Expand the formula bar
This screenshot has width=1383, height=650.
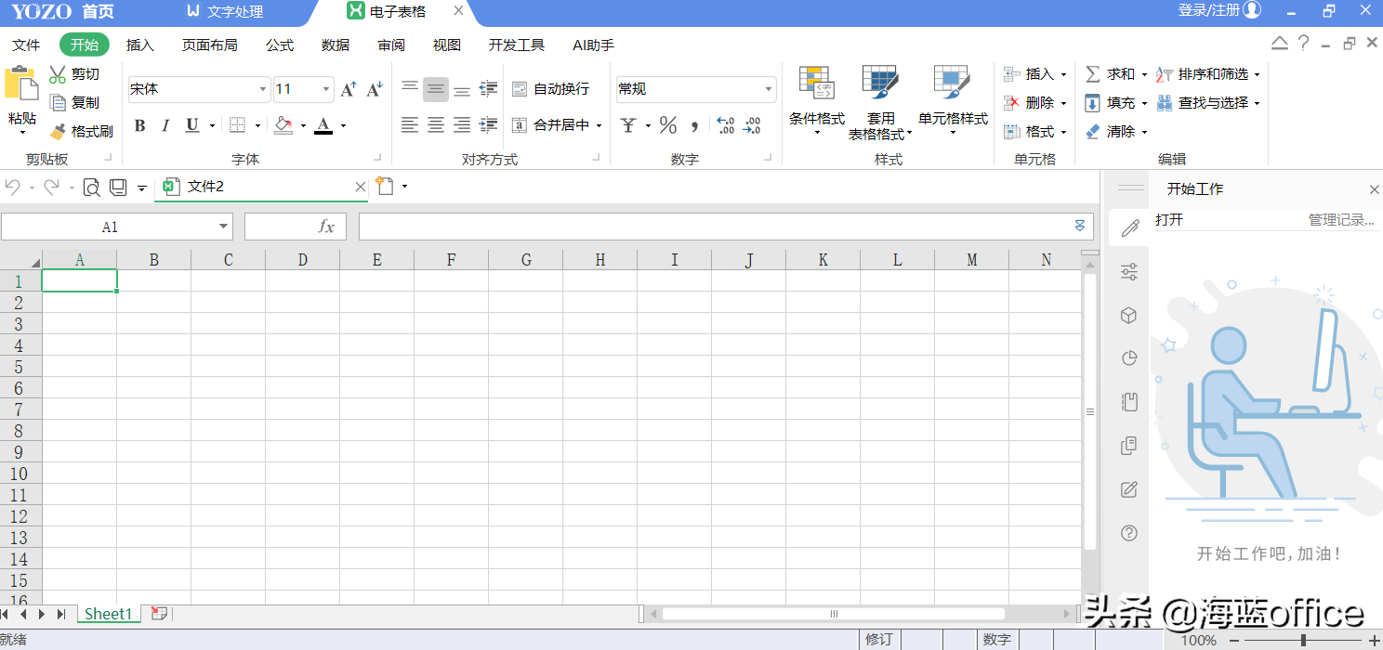click(1080, 226)
